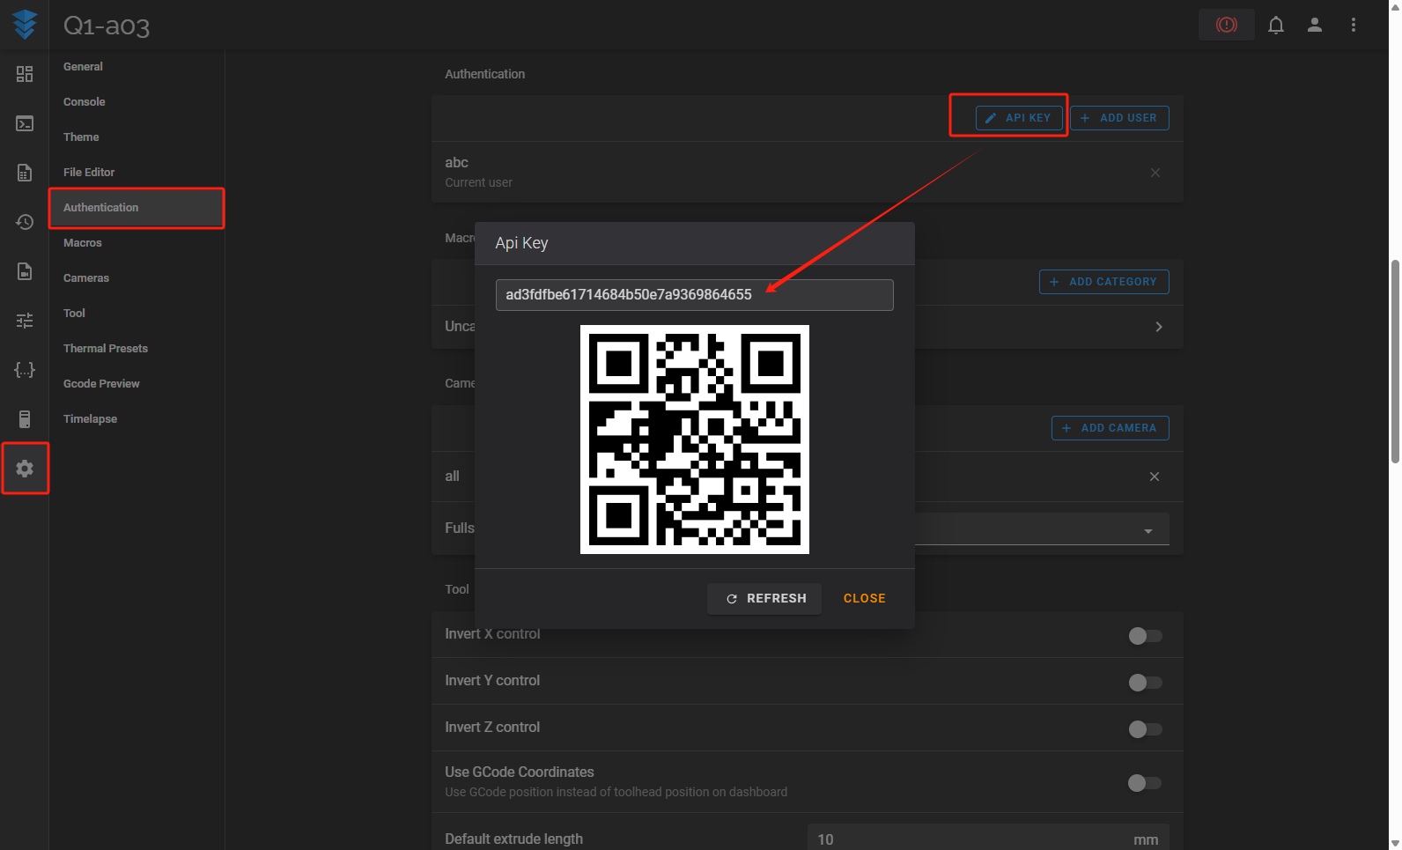1402x850 pixels.
Task: Toggle Invert X control switch
Action: 1145,636
